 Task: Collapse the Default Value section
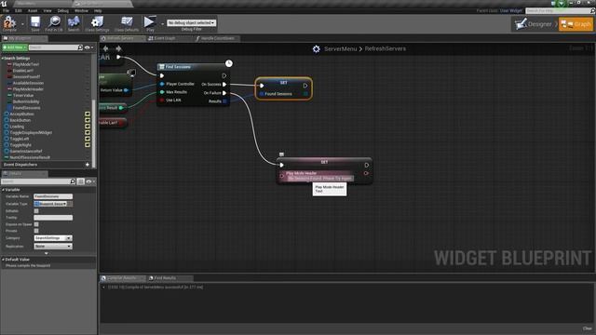tap(3, 260)
